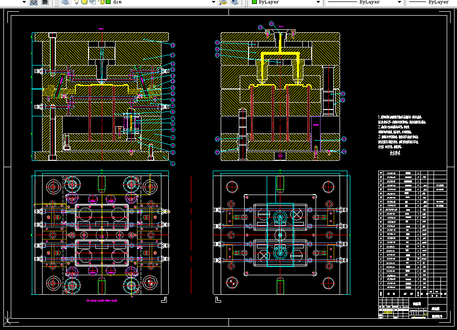Toggle freeze sun icon for dim layer
This screenshot has height=330, width=457.
click(84, 2)
